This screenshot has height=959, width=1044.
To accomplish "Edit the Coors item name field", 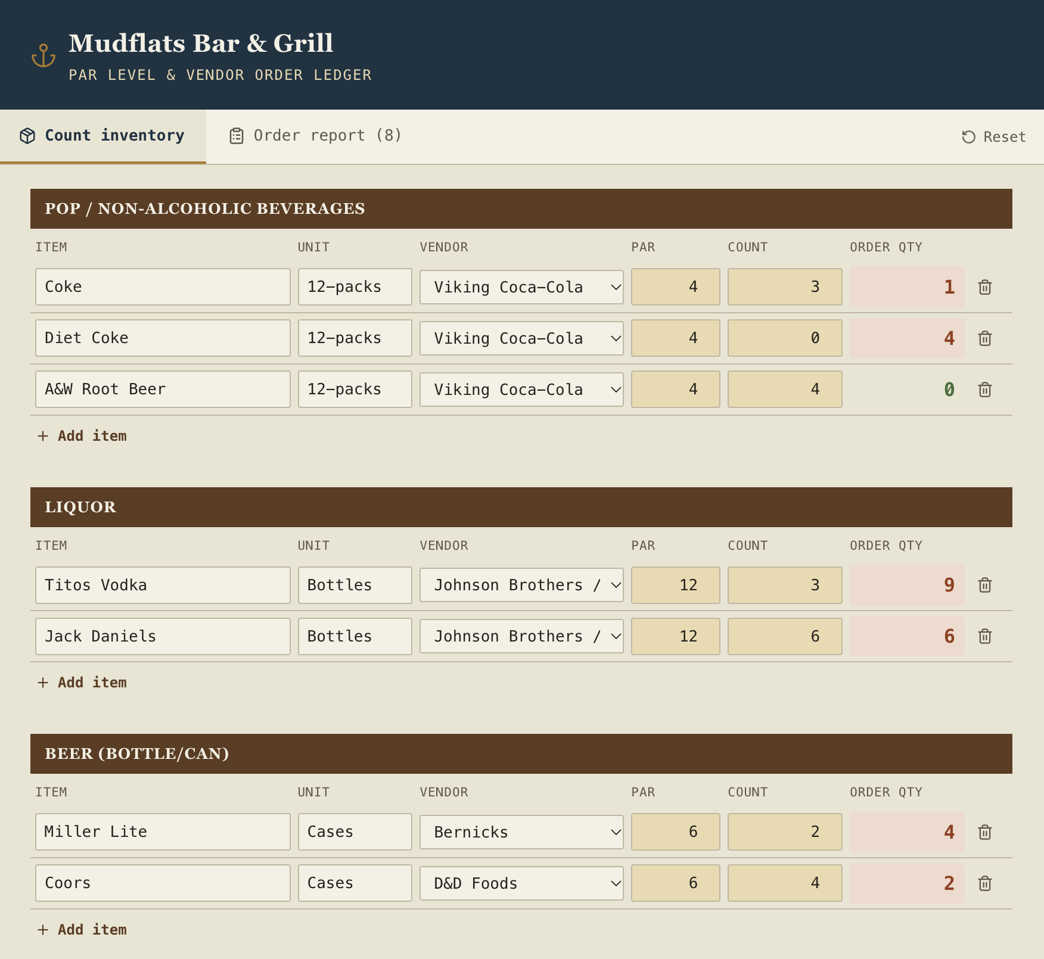I will [163, 883].
